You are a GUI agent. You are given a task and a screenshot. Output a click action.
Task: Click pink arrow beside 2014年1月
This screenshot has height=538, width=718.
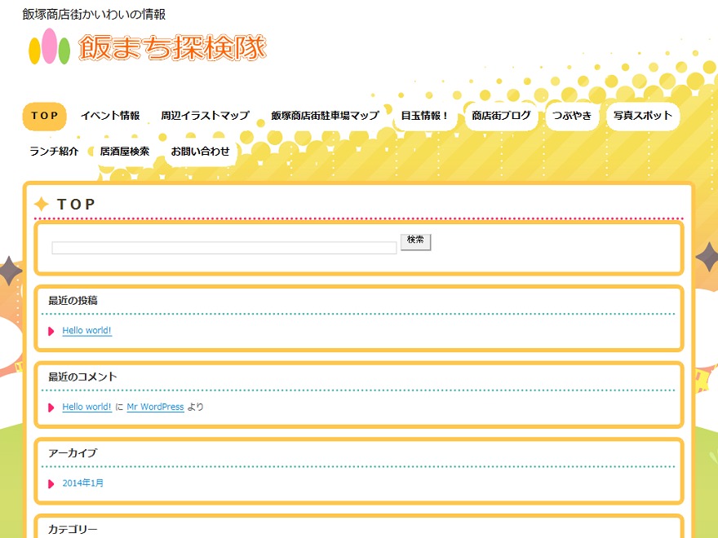coord(51,483)
